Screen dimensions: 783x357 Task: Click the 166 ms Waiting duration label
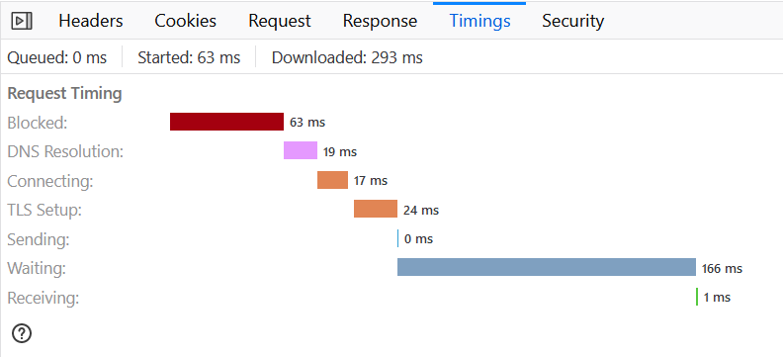722,269
